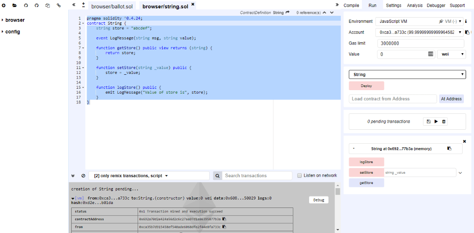Open the wei unit dropdown
Viewport: 474px width, 233px height.
click(451, 54)
